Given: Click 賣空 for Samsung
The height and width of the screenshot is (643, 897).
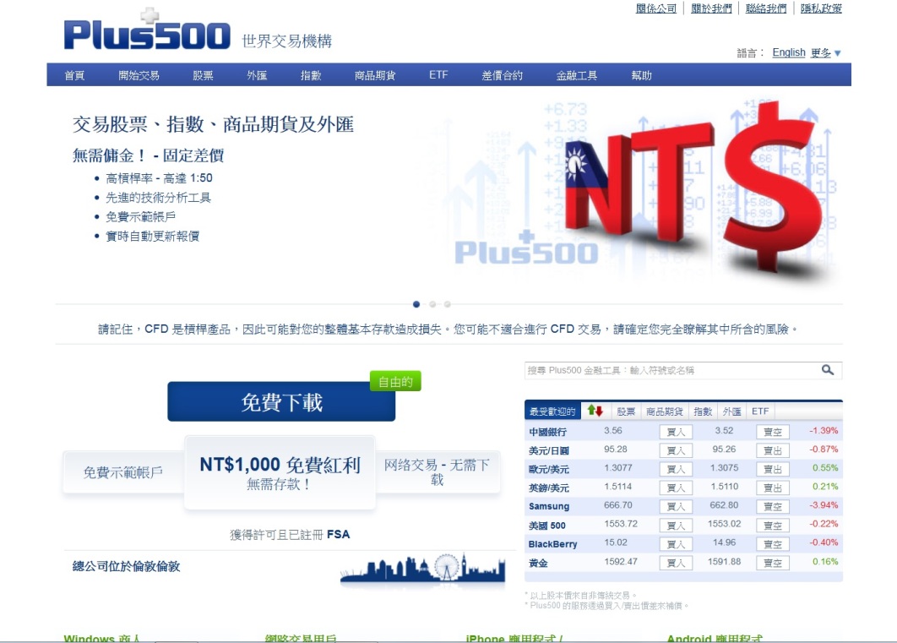Looking at the screenshot, I should tap(773, 506).
